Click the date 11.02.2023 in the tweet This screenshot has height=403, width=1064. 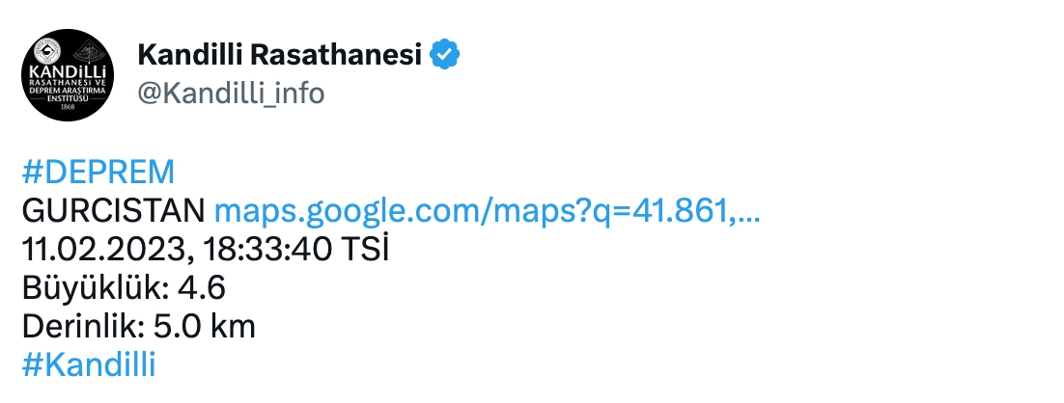[x=103, y=250]
